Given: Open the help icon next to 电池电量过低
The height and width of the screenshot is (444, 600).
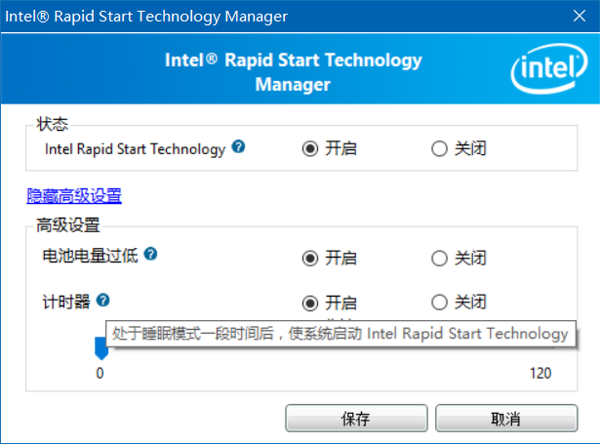Looking at the screenshot, I should tap(150, 255).
